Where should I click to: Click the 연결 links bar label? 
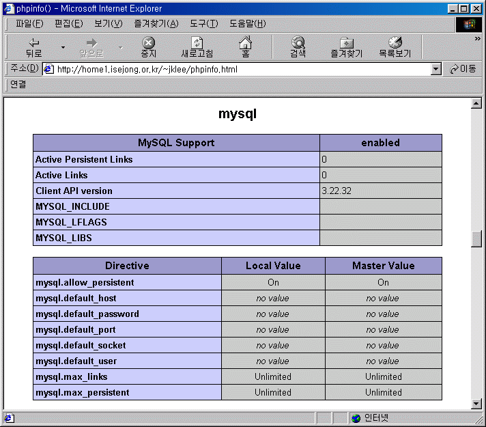18,85
